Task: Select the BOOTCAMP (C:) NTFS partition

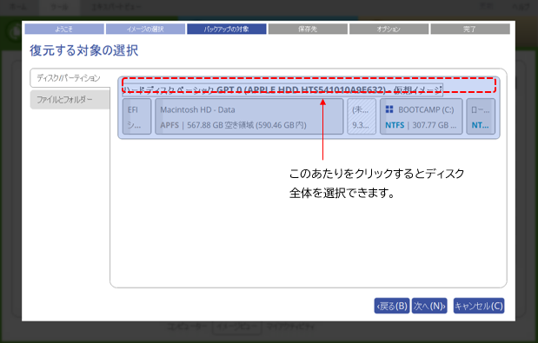Action: (x=421, y=116)
